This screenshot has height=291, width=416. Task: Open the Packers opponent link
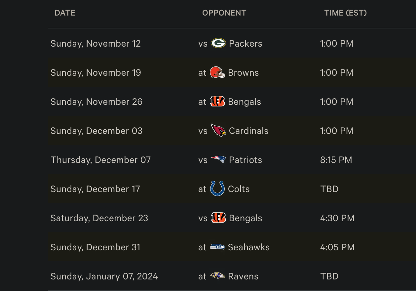[x=246, y=44]
